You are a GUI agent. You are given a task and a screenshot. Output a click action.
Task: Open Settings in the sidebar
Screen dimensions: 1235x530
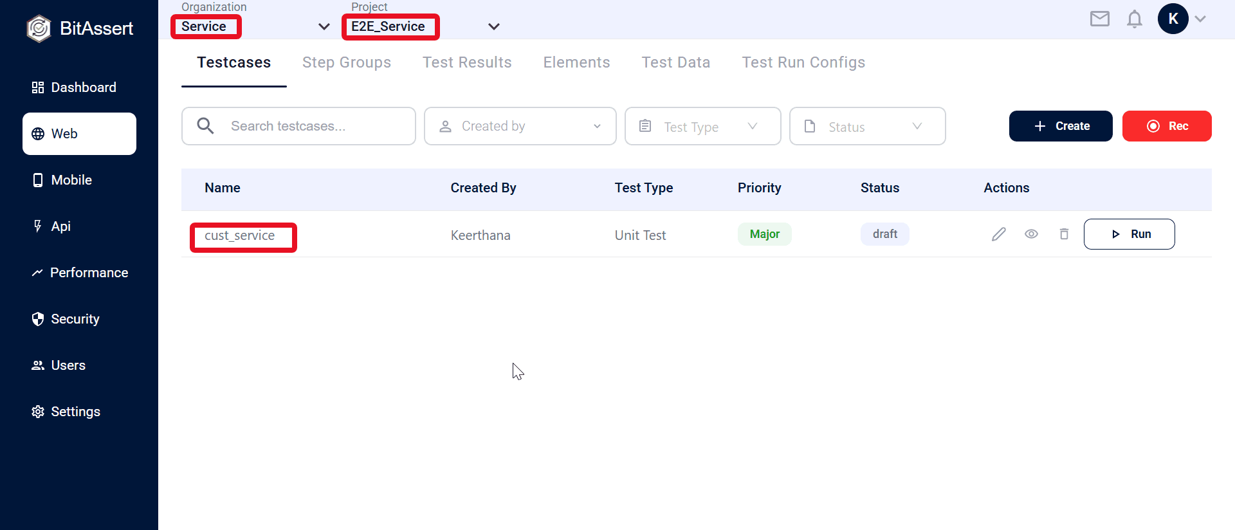point(79,412)
